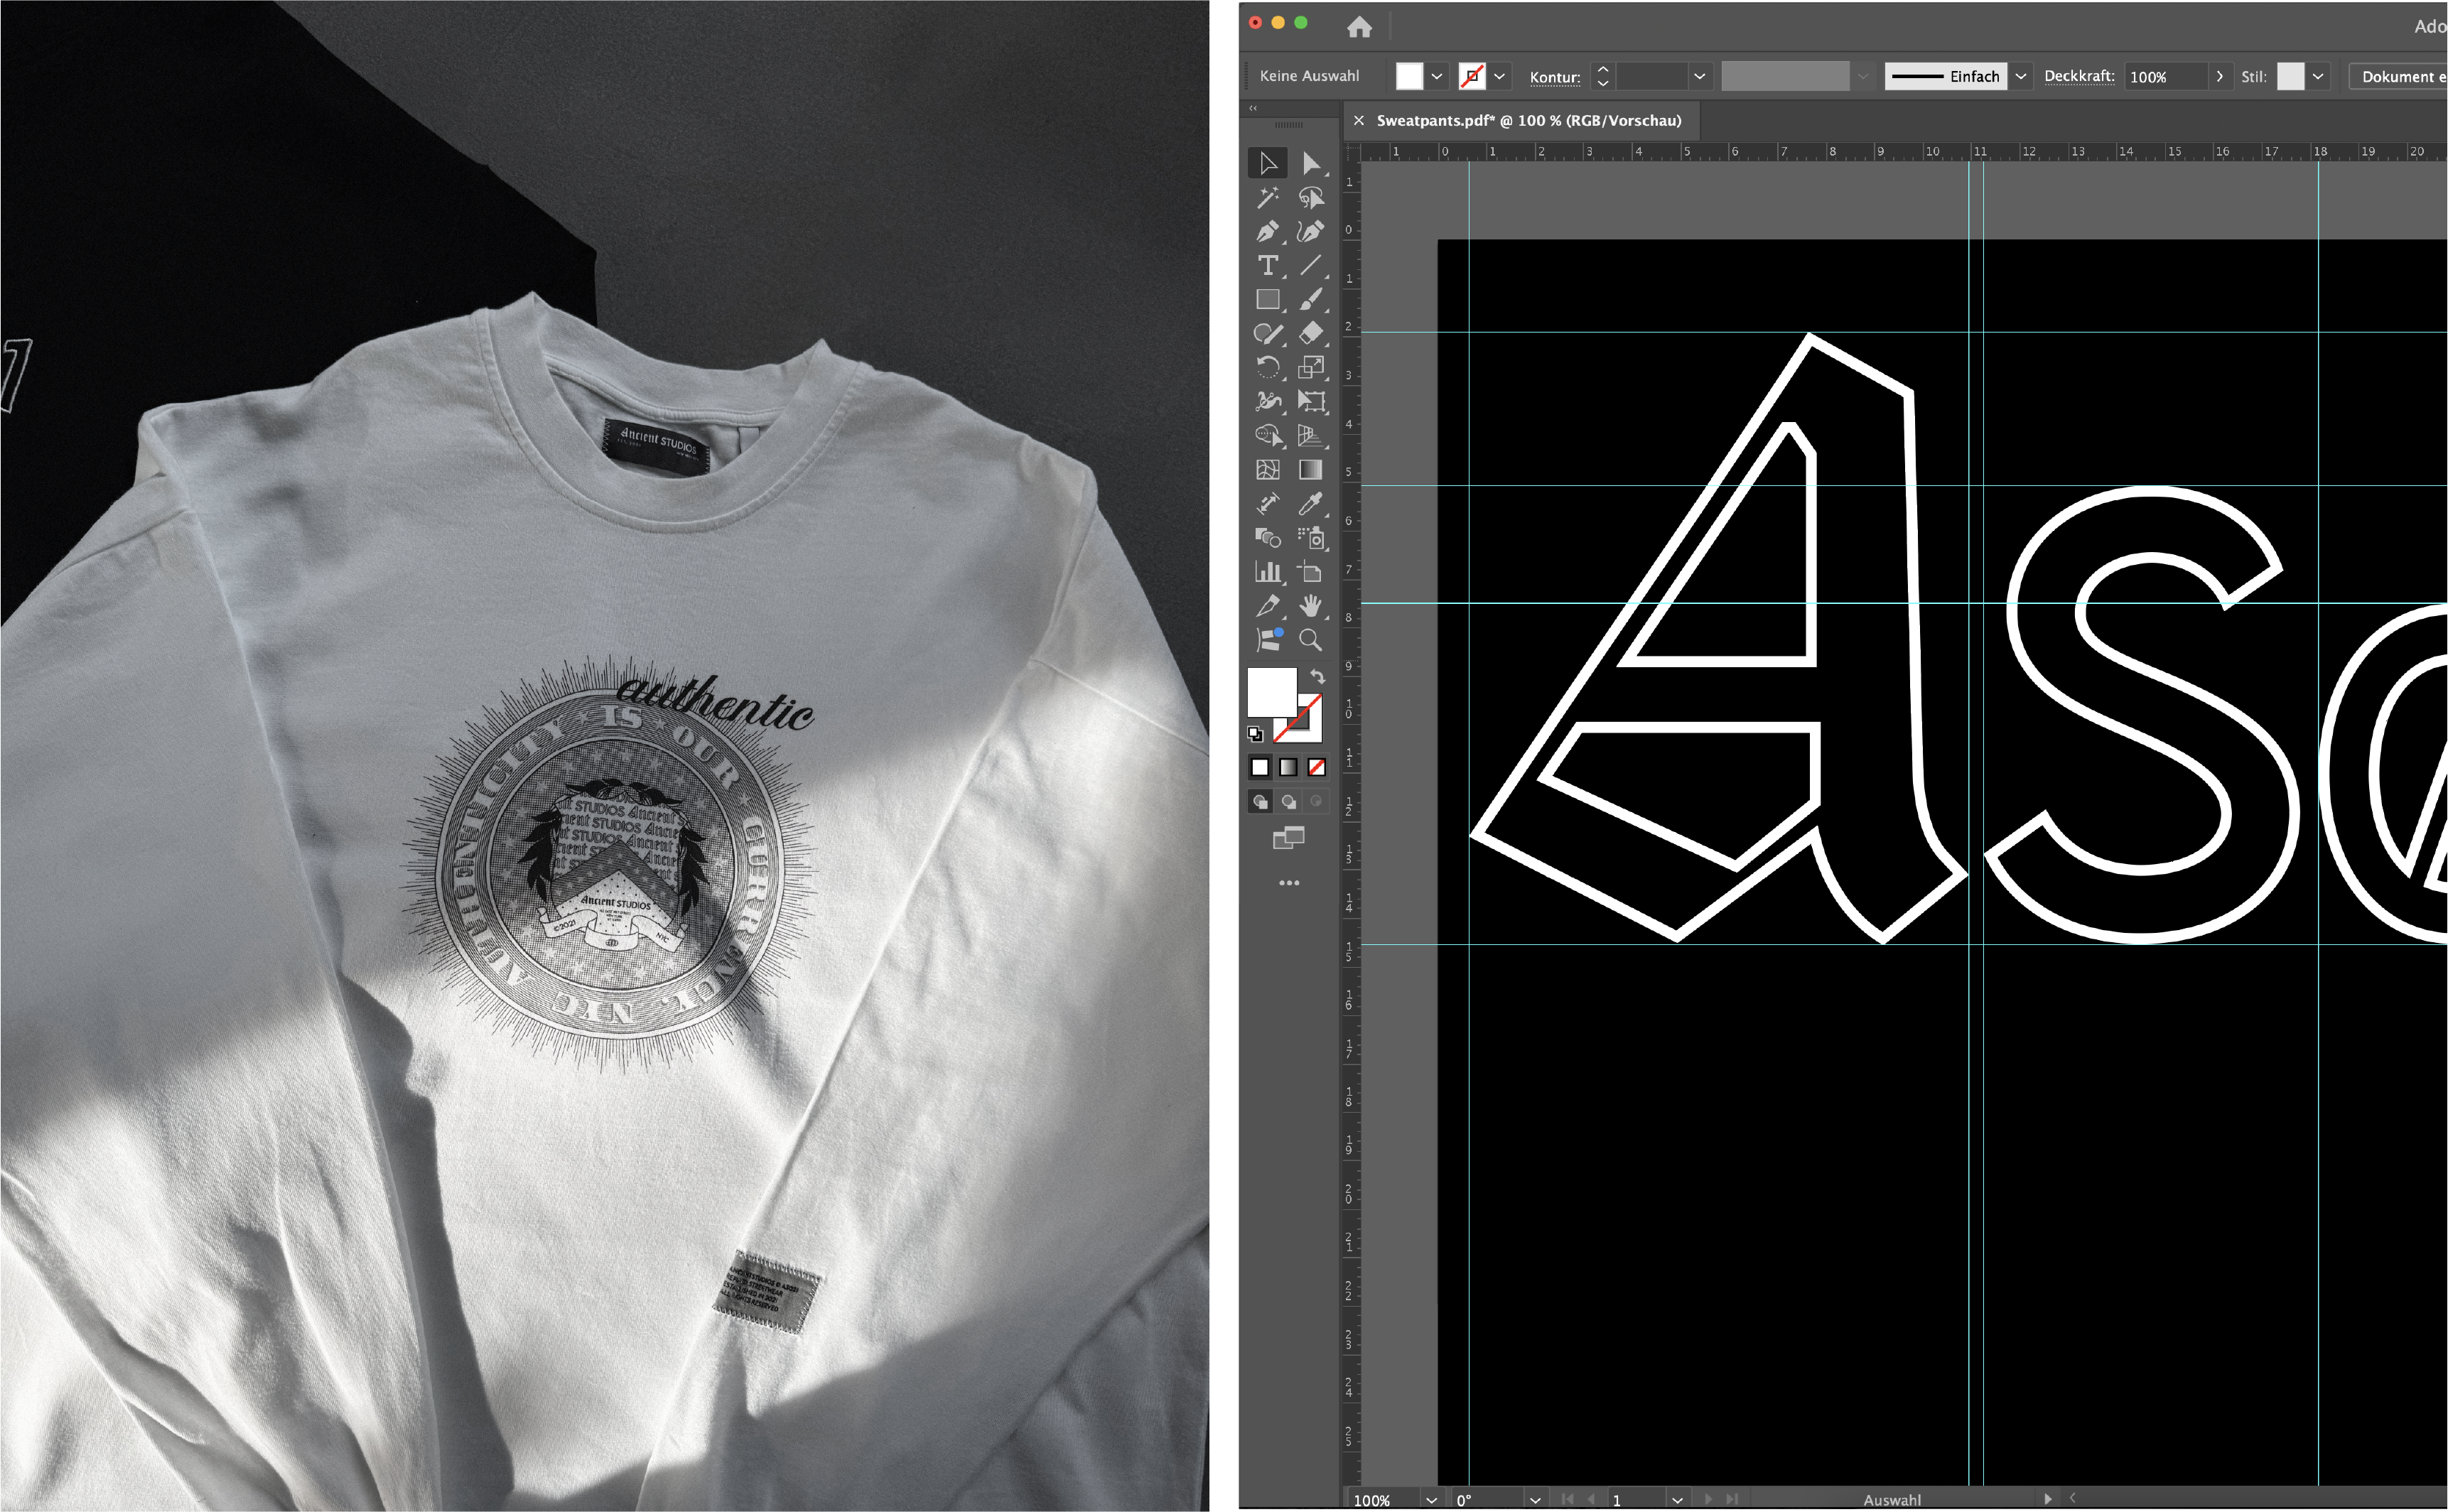Select the Pen tool

1267,232
